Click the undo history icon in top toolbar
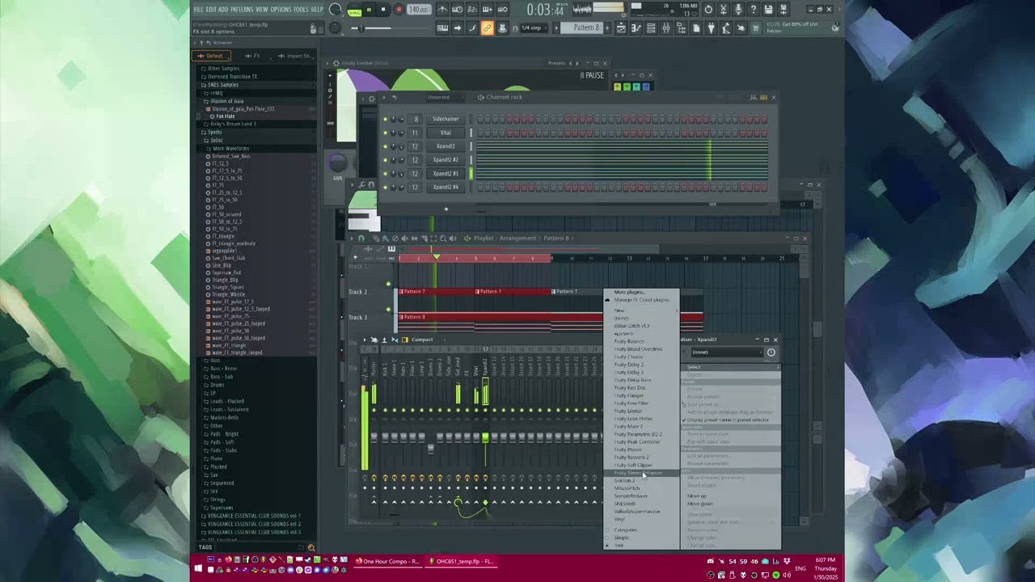Viewport: 1035px width, 582px height. click(708, 10)
